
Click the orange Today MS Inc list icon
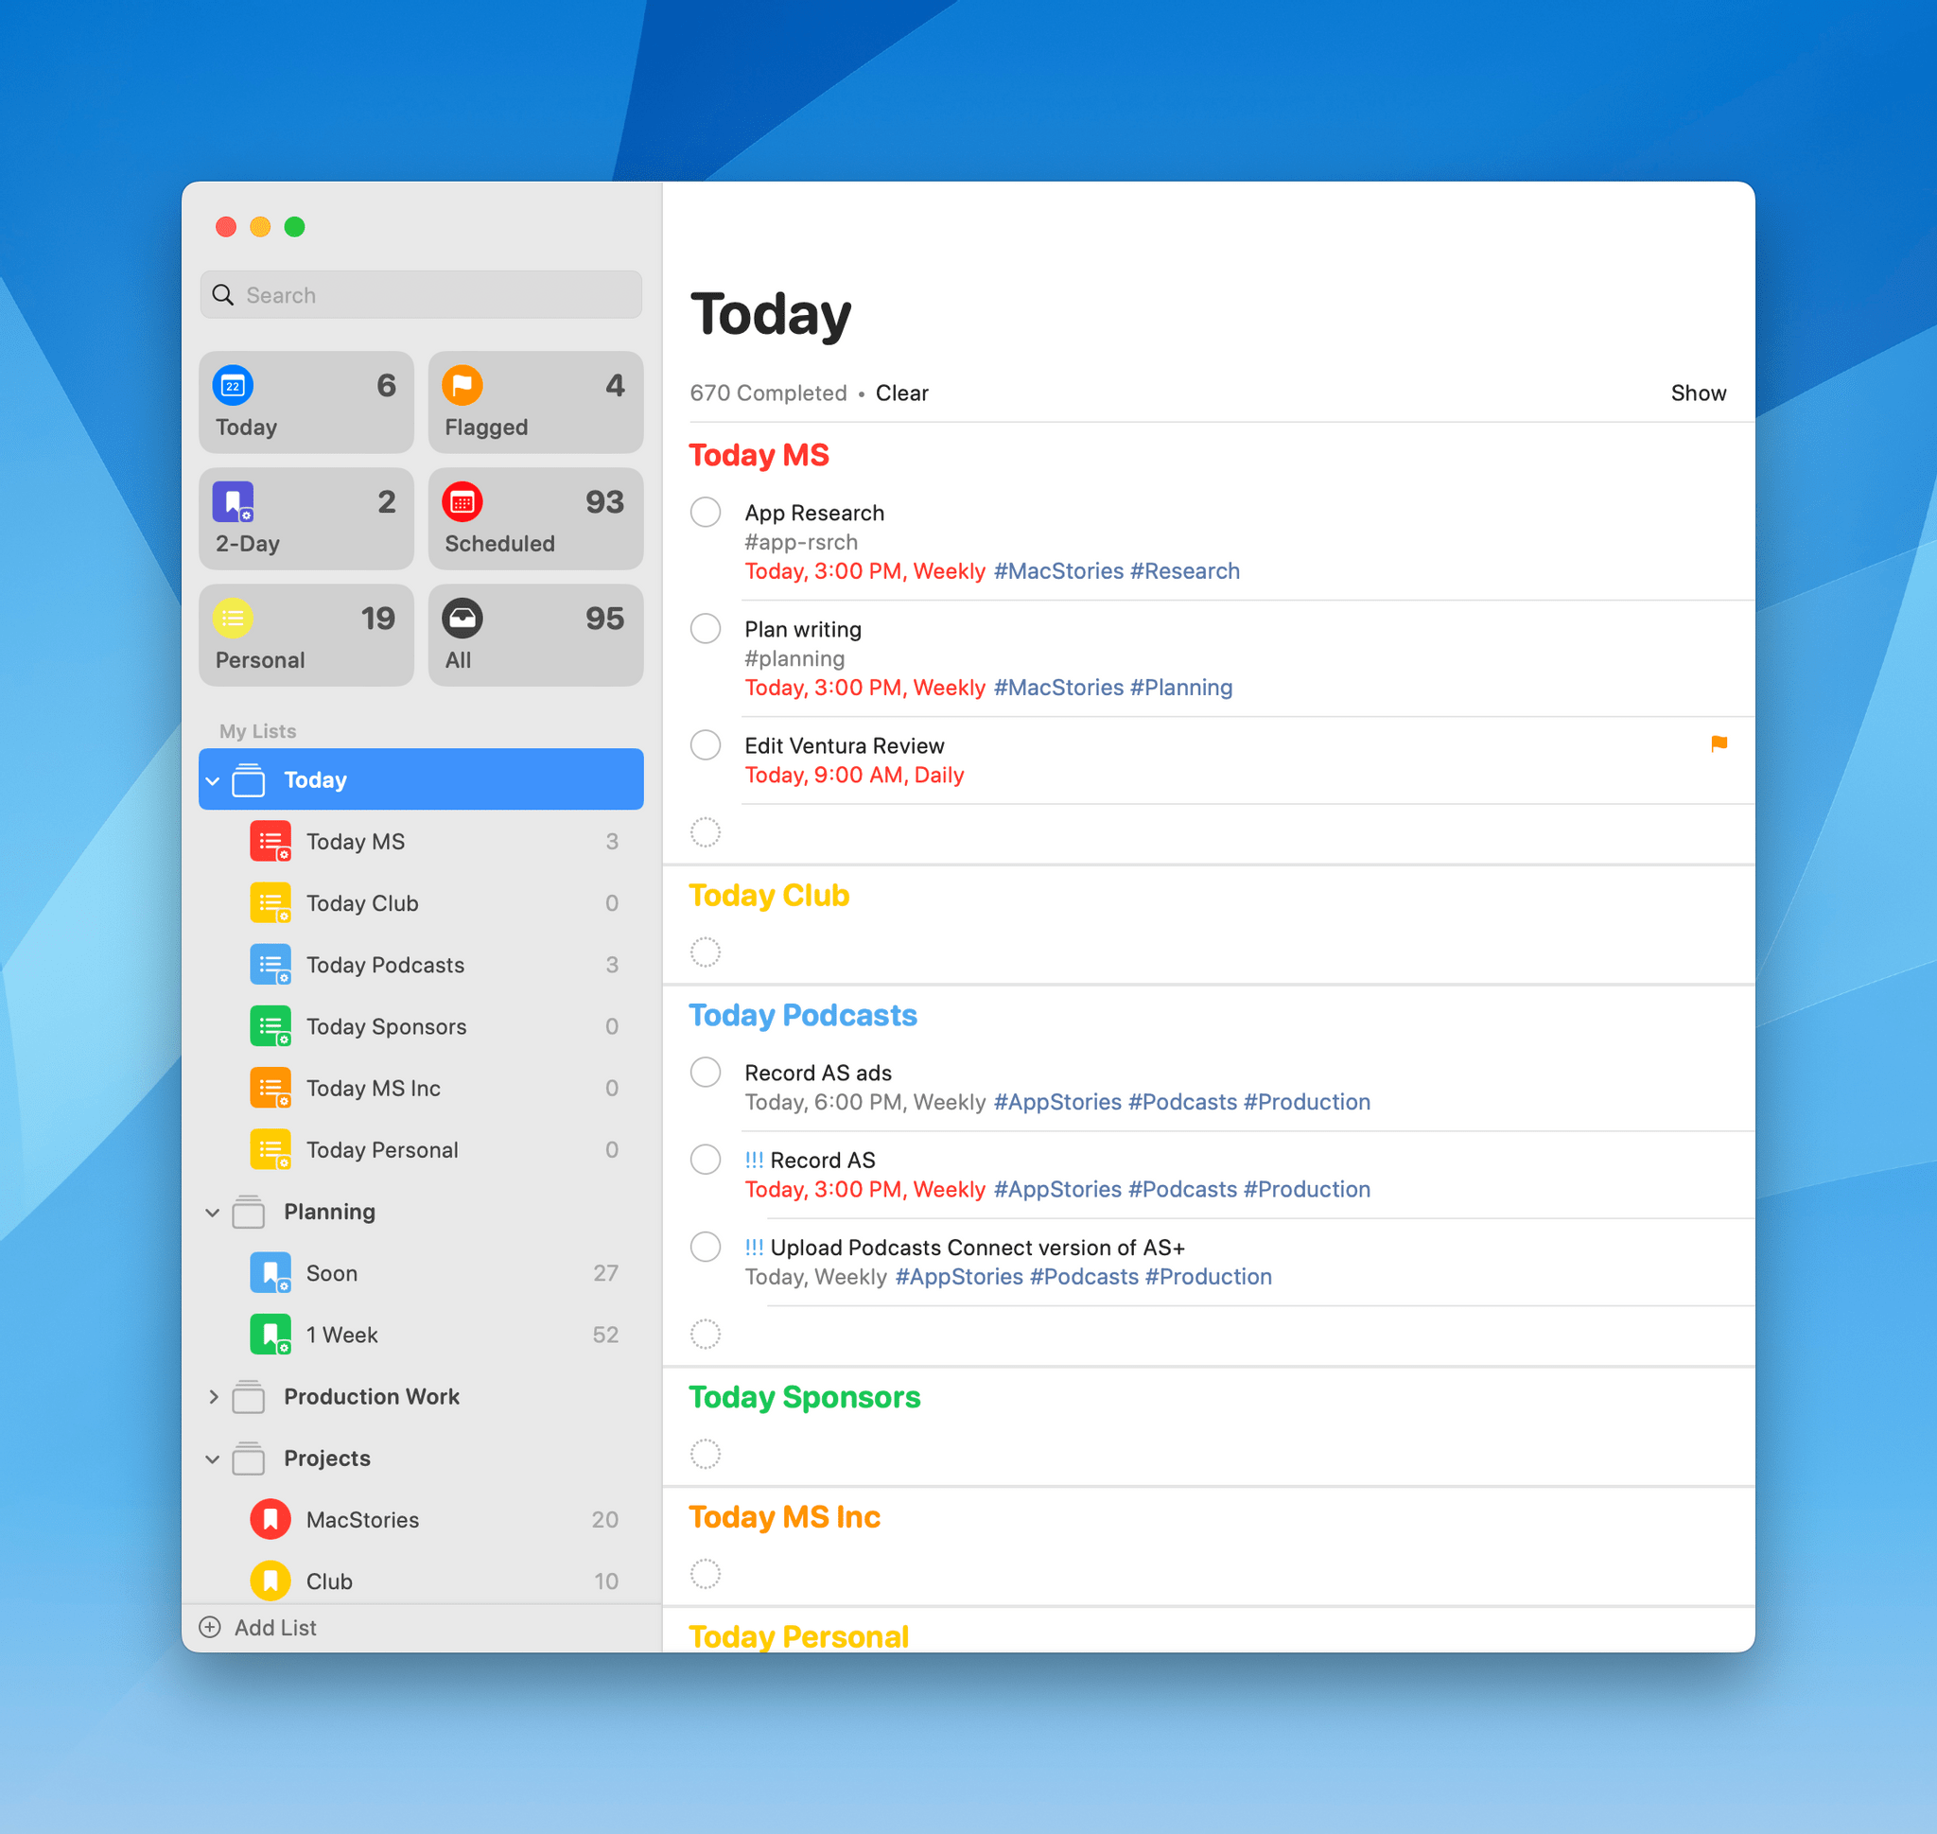pos(270,1088)
